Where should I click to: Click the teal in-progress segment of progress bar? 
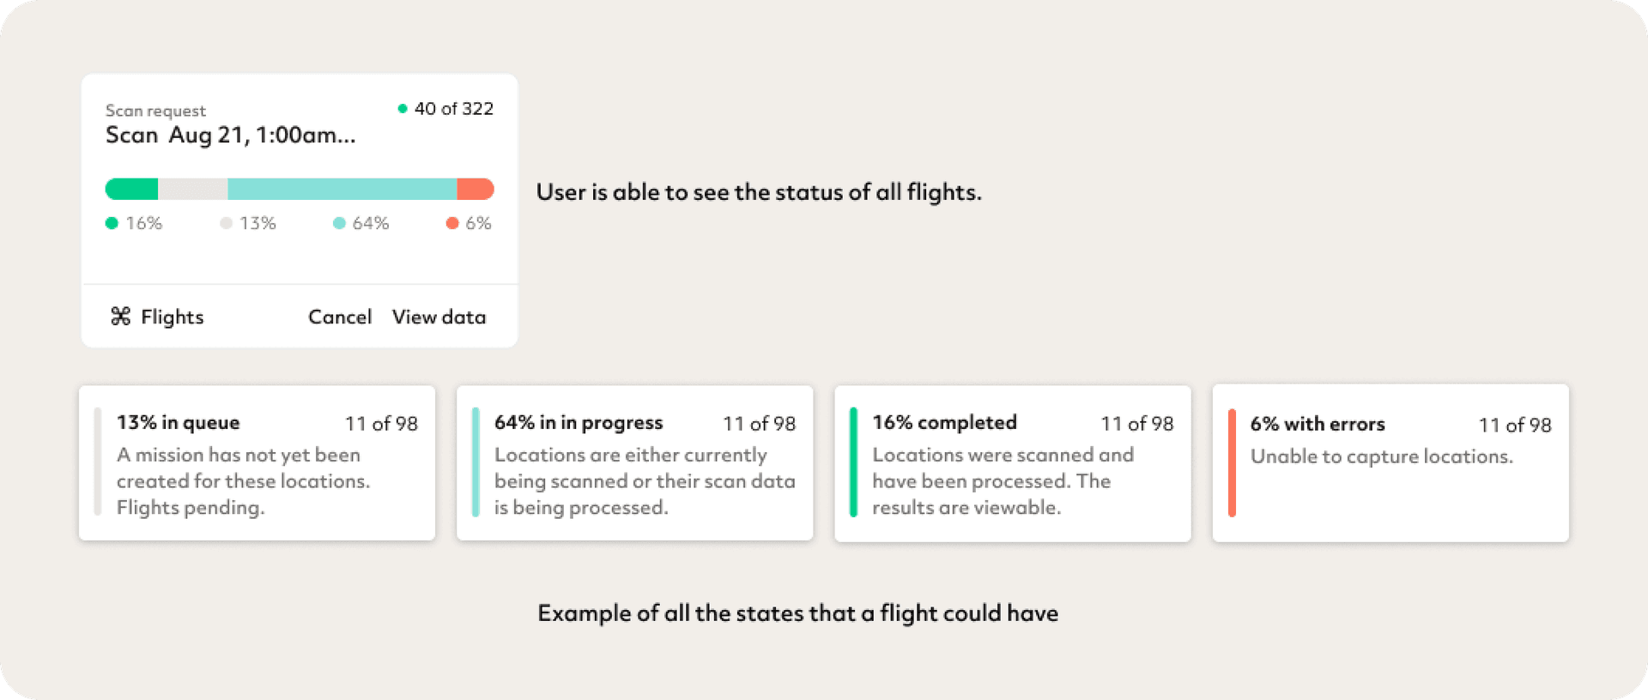point(342,189)
